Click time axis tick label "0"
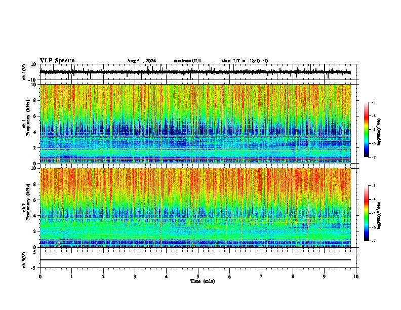This screenshot has width=401, height=310. pyautogui.click(x=40, y=277)
